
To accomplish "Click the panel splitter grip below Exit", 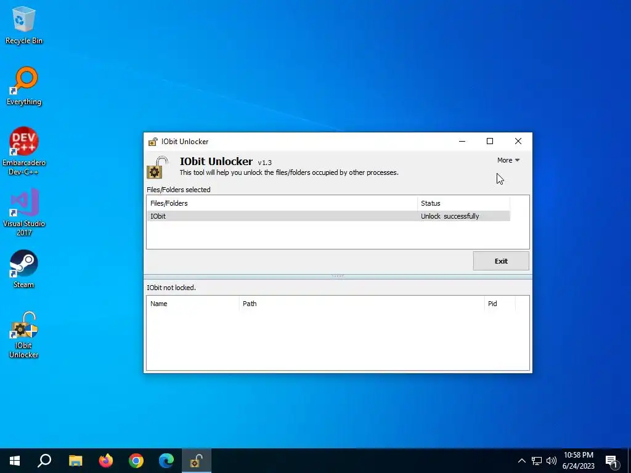I will (x=338, y=276).
